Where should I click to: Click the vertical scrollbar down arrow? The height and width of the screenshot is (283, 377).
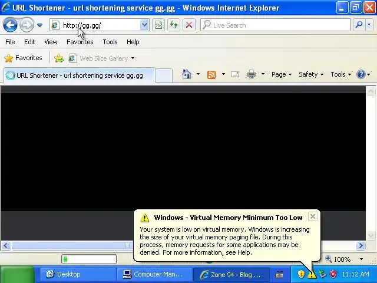pos(371,235)
